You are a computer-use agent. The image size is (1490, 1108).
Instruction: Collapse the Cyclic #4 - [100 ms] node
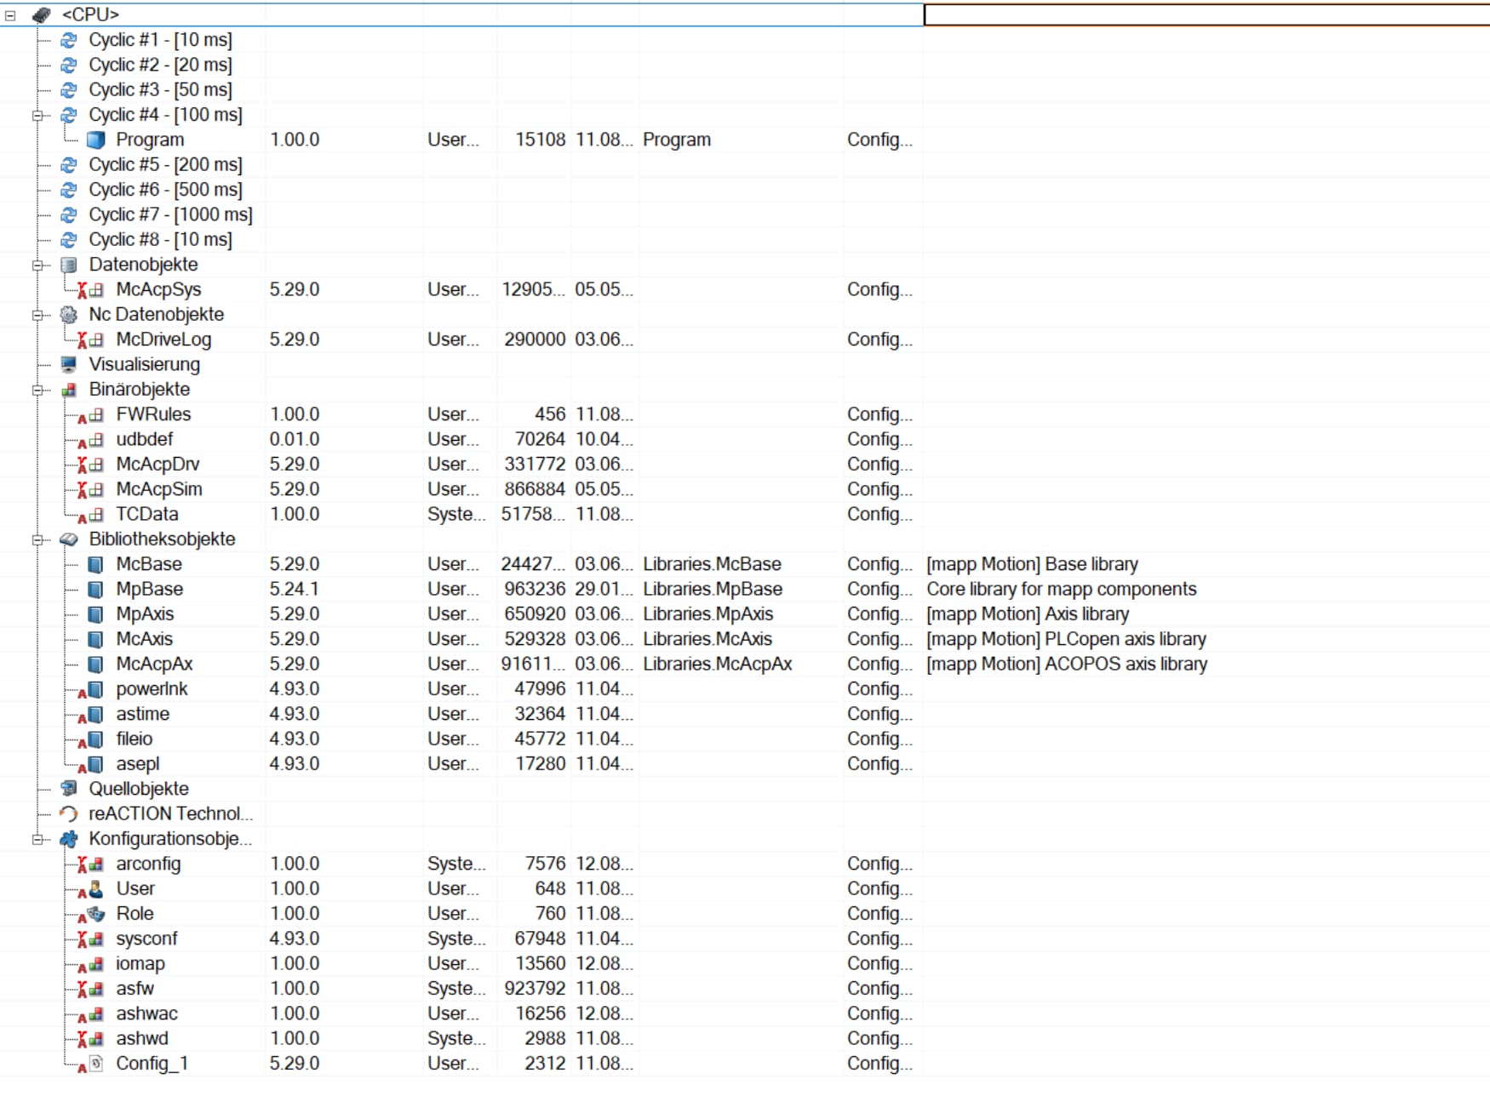37,115
